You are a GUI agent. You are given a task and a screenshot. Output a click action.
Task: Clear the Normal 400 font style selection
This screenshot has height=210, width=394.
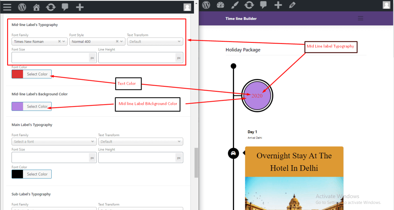[117, 41]
